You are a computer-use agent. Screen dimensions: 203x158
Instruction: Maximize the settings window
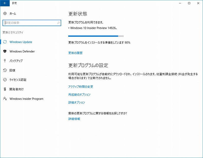(189, 3)
